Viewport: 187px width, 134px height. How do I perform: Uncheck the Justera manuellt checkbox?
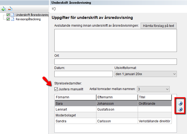[x=56, y=89]
